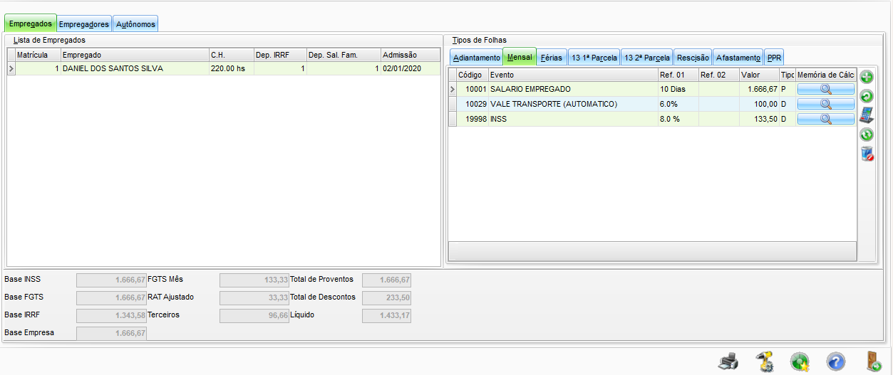The image size is (893, 375).
Task: View calculation memory for INSS row
Action: tap(825, 120)
